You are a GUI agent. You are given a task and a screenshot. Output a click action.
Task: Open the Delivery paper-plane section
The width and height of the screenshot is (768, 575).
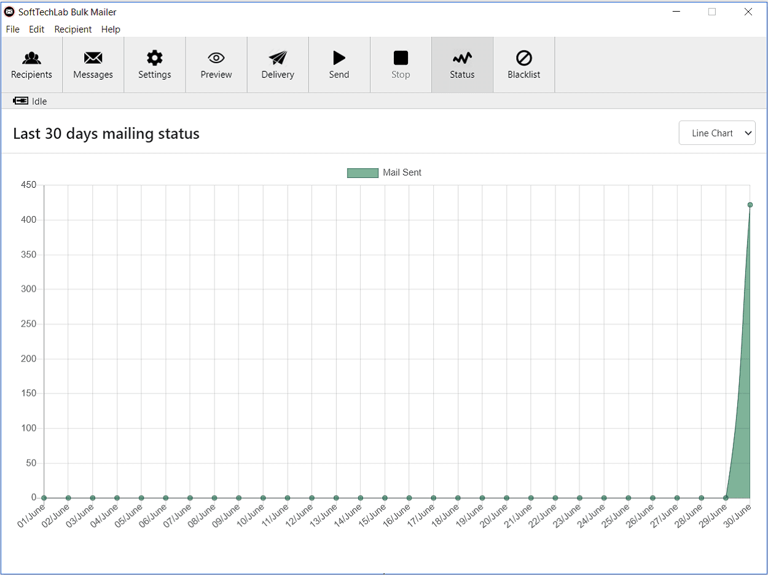pyautogui.click(x=278, y=65)
